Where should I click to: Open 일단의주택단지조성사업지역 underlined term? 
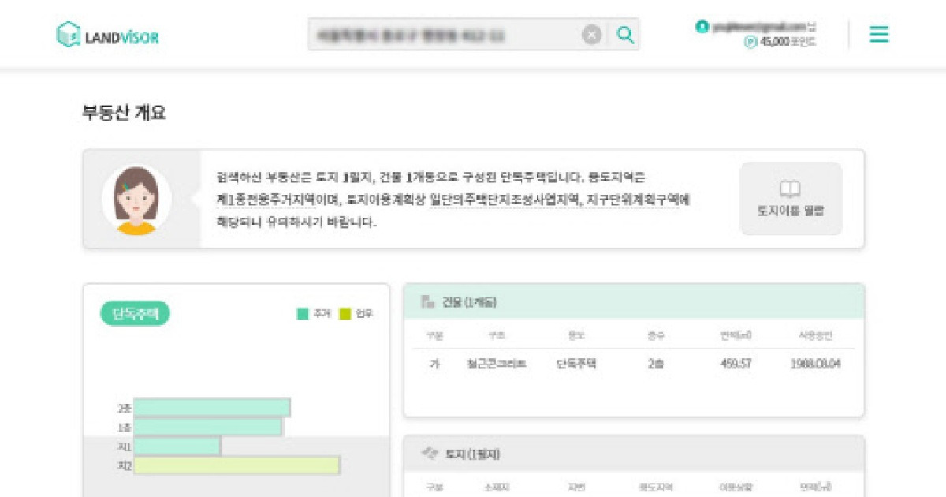coord(505,200)
